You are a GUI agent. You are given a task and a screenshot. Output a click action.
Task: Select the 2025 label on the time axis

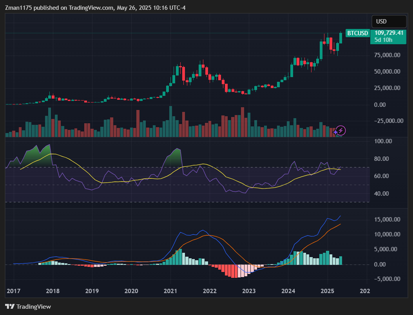click(328, 291)
